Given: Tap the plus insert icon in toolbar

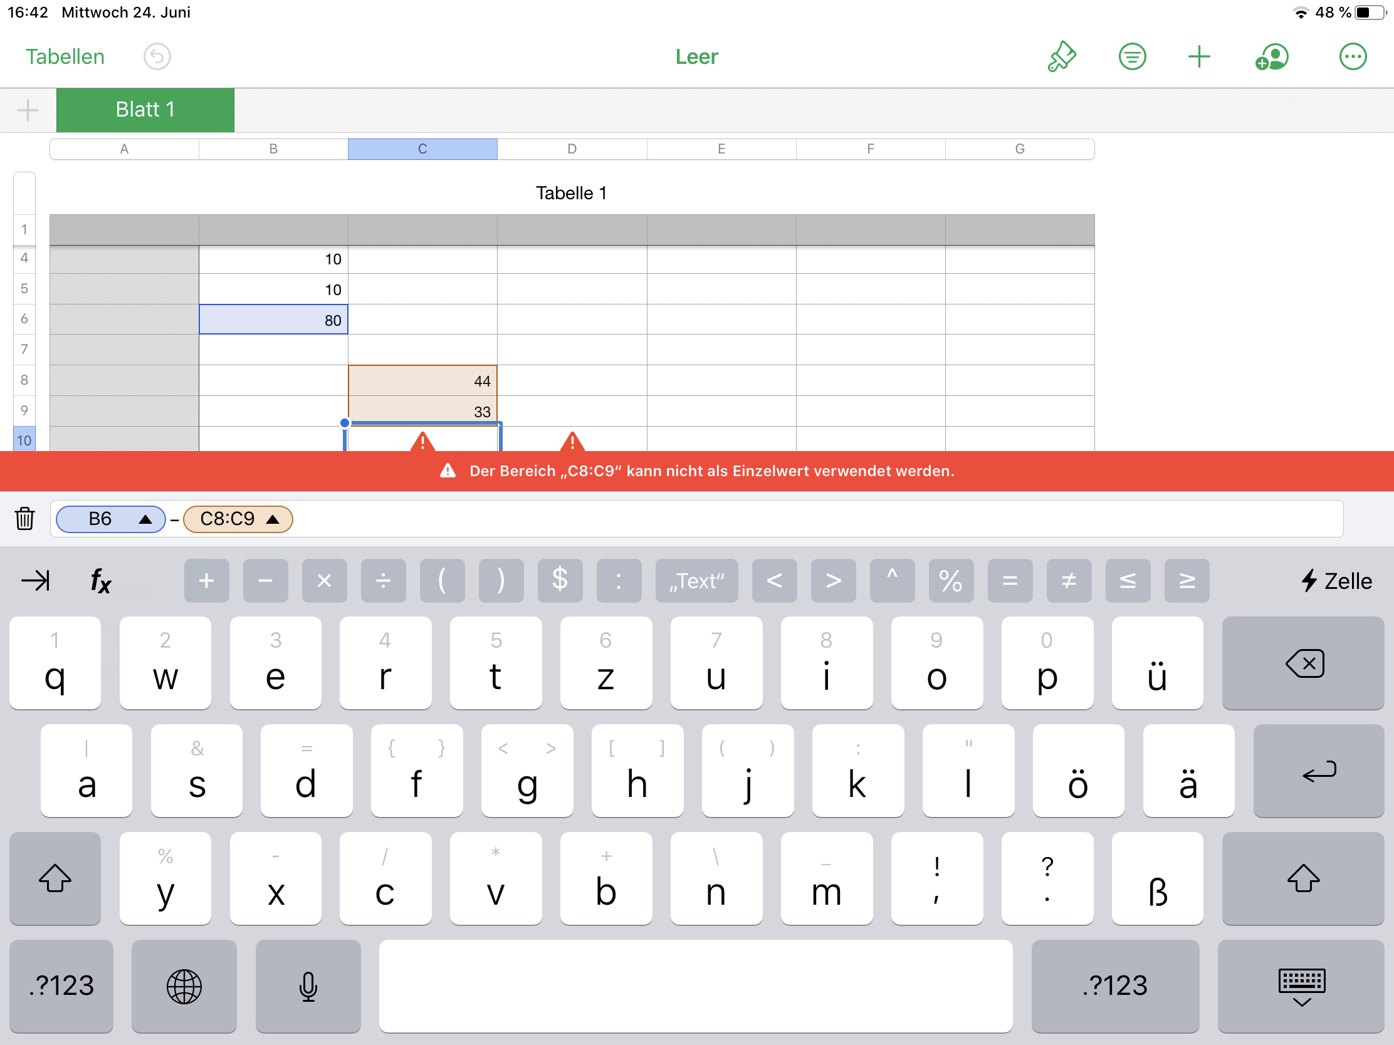Looking at the screenshot, I should pos(1198,56).
